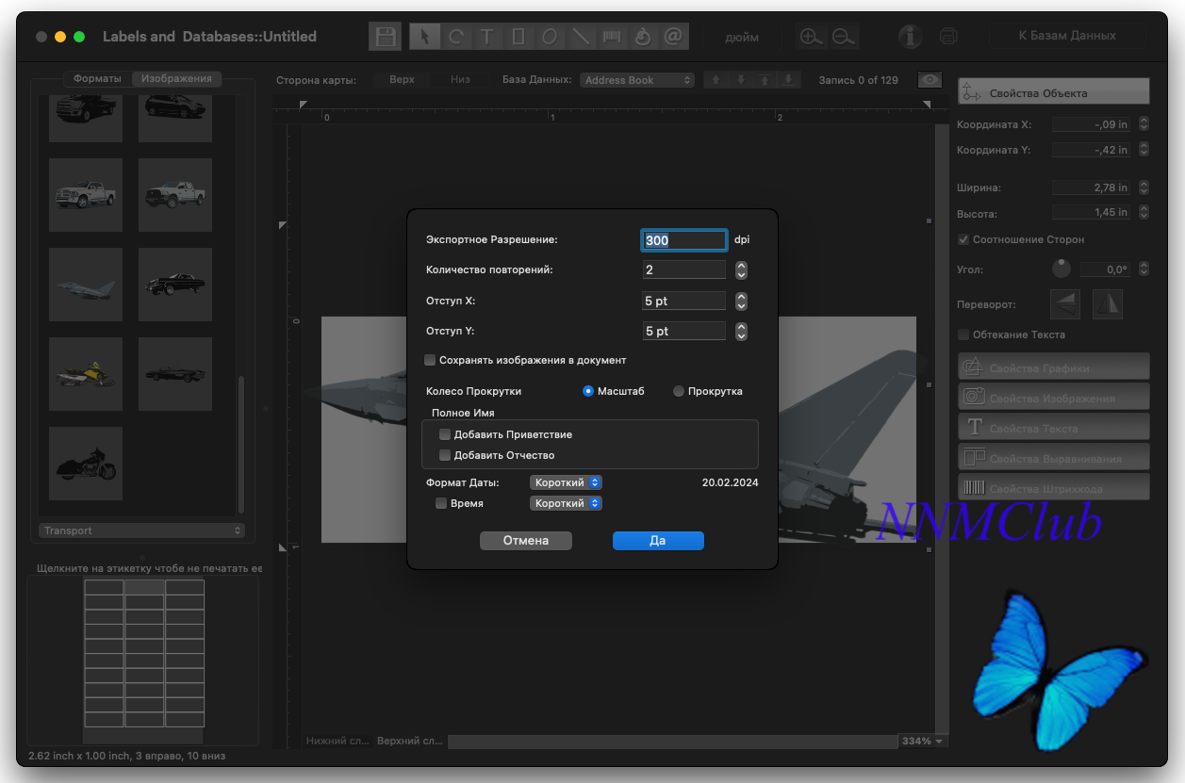Select the Масштаб radio button

click(588, 391)
